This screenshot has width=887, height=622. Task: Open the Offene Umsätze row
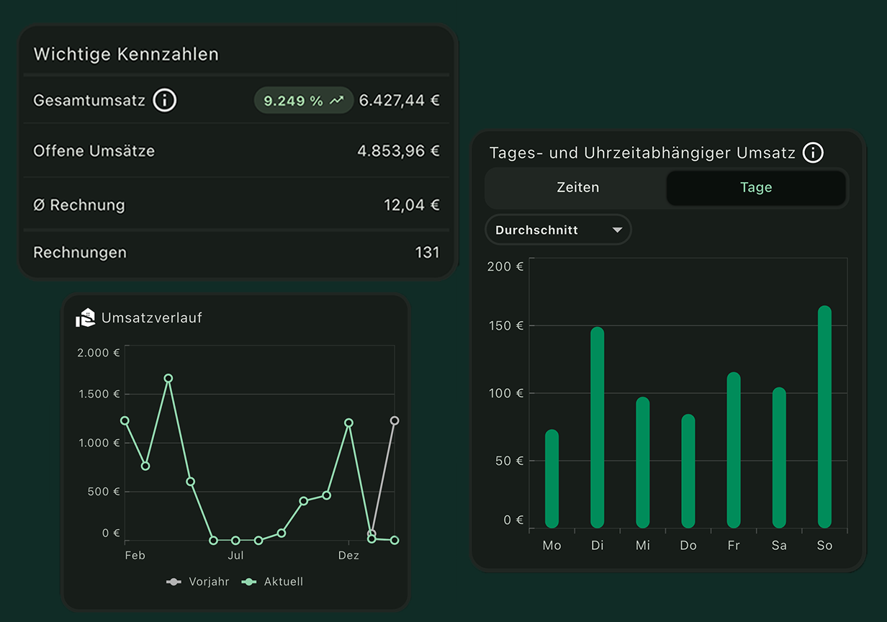pos(236,151)
